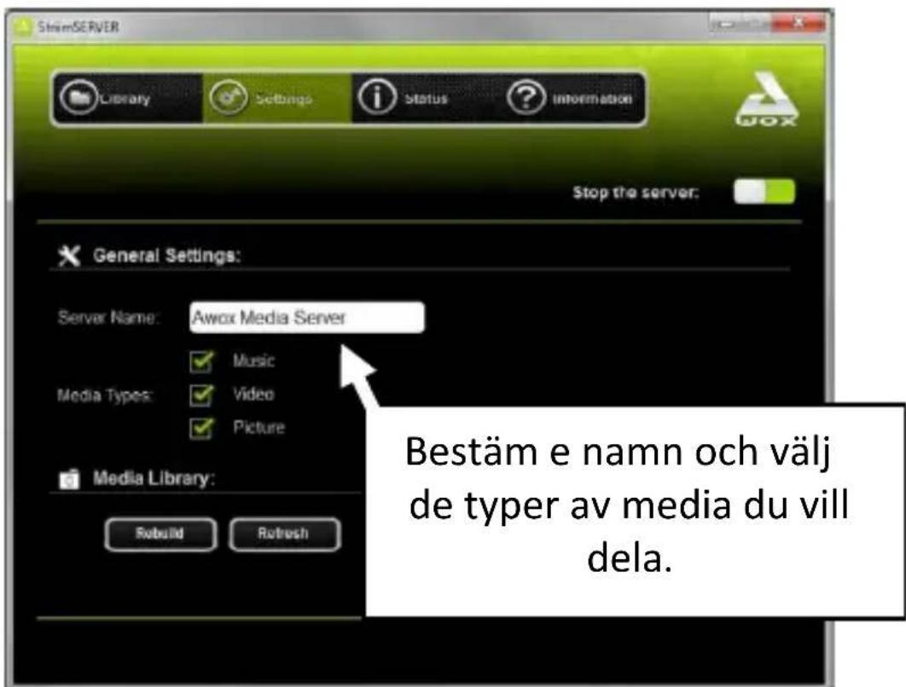Minimize the StreamSERVER window
The image size is (906, 687).
[727, 24]
